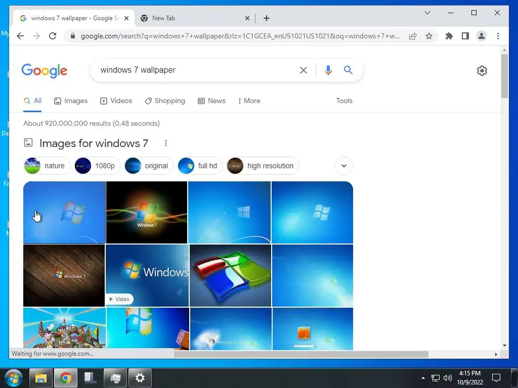The height and width of the screenshot is (388, 518).
Task: Go back to the previous page
Action: coord(20,36)
